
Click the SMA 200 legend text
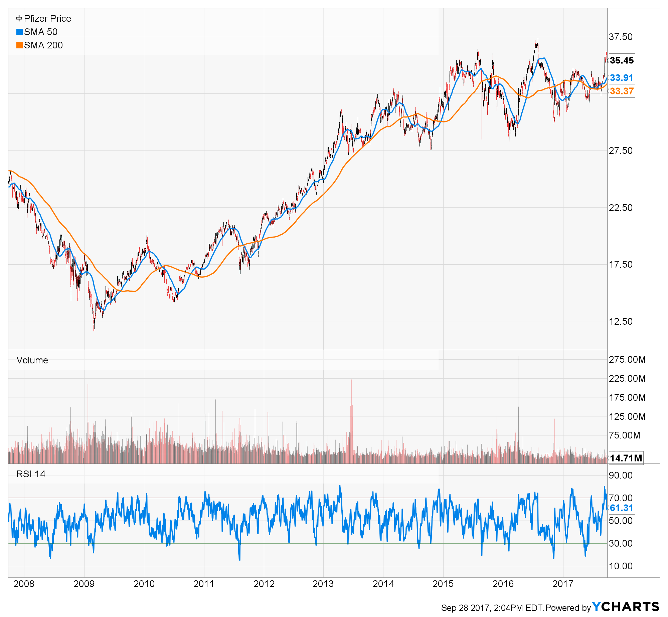(x=43, y=45)
